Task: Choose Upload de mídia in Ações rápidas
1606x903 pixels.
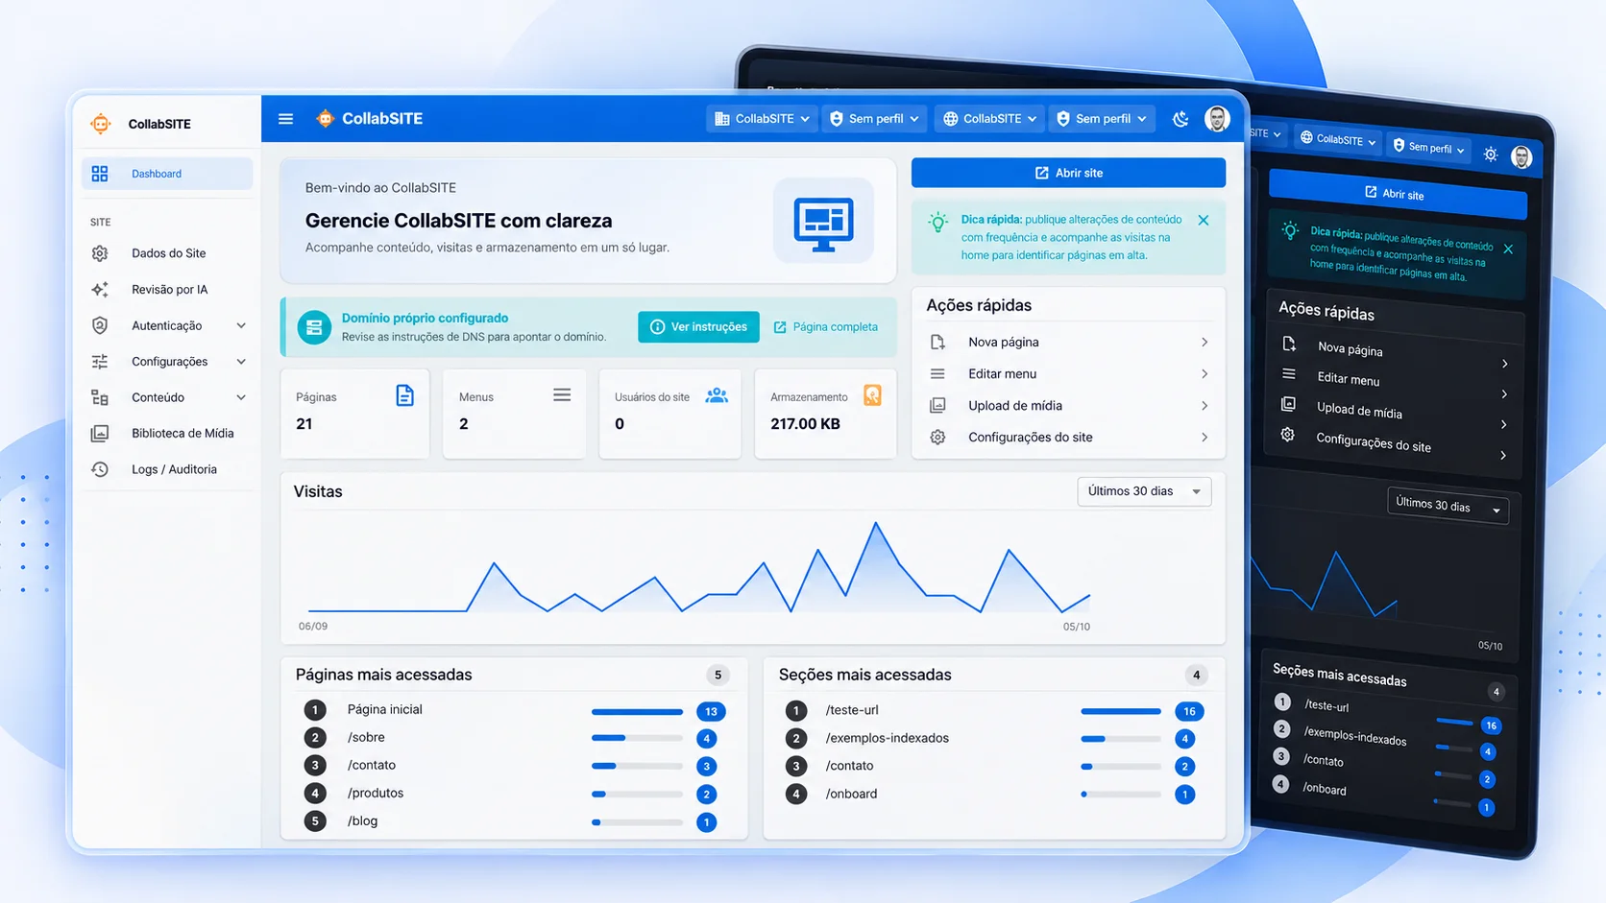Action: [1068, 406]
